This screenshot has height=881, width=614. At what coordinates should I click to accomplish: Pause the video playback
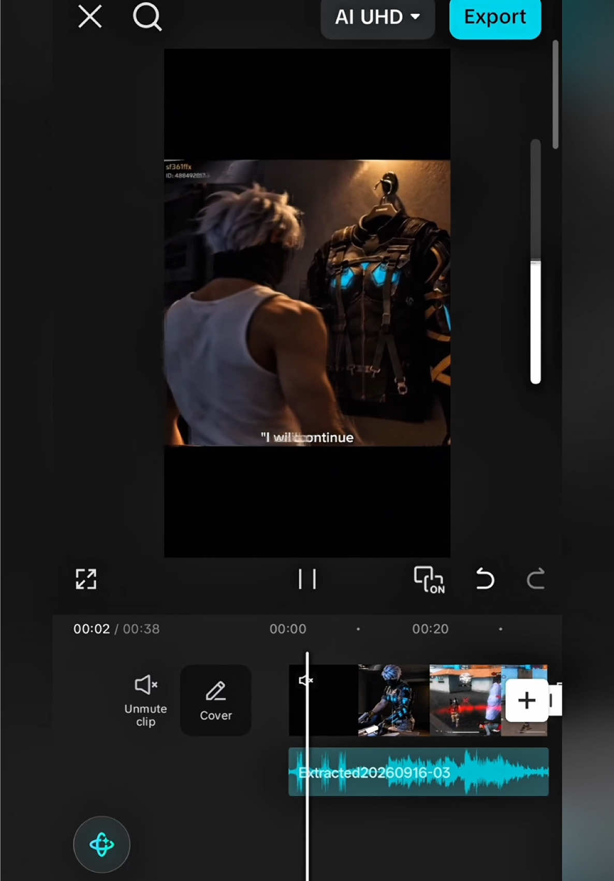point(307,579)
